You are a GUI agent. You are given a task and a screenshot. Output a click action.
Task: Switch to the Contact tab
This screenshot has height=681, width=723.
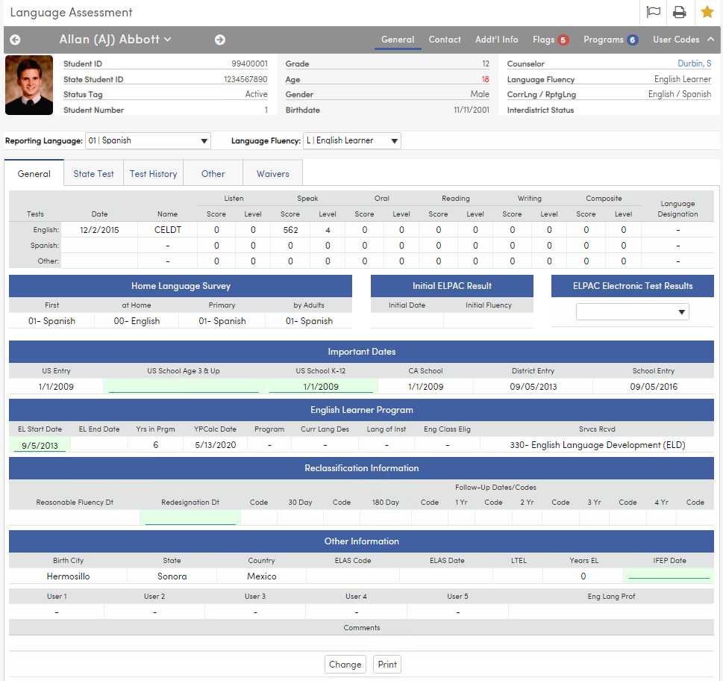pyautogui.click(x=445, y=40)
